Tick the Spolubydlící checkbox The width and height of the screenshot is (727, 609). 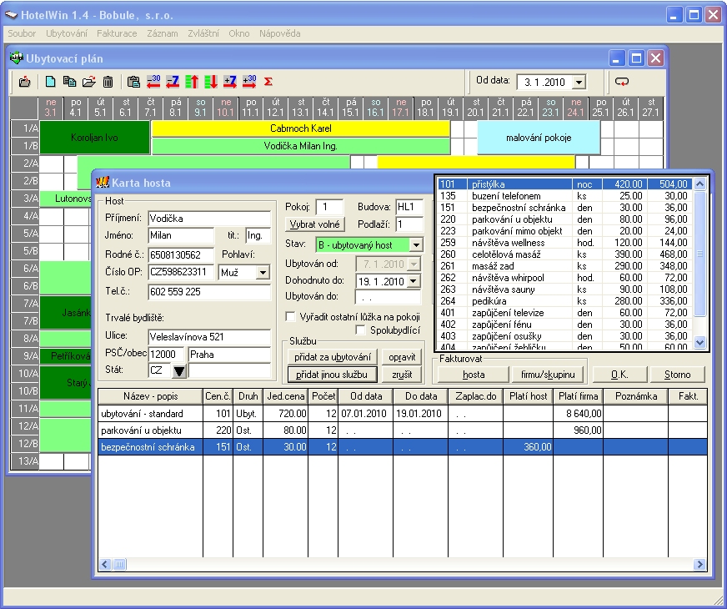pyautogui.click(x=360, y=330)
